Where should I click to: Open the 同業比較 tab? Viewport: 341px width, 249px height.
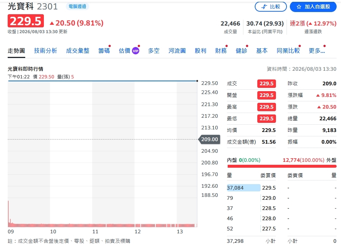(x=288, y=51)
